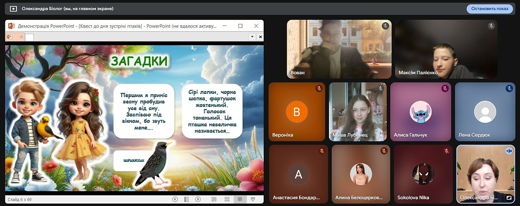Click the screen share icon near presenter name
520x206 pixels.
13,9
